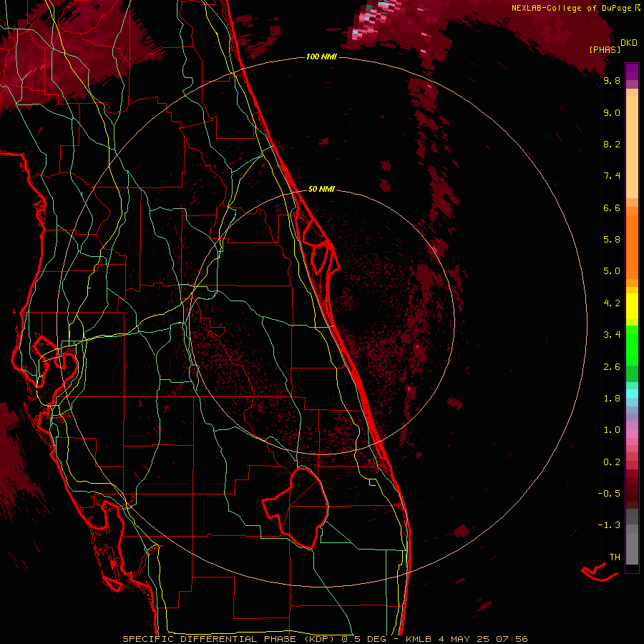Select the -1.3 scale label

[x=609, y=525]
